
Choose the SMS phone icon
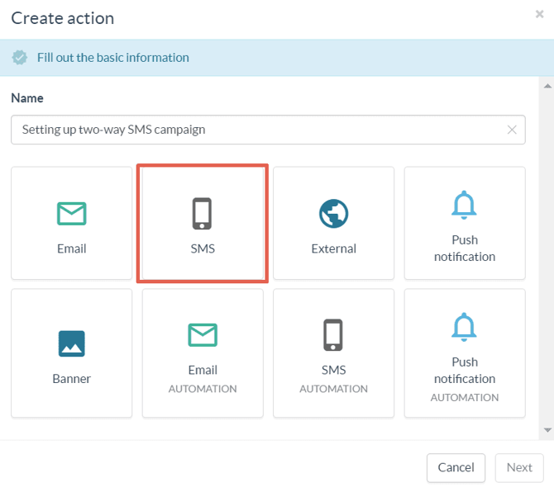[203, 214]
